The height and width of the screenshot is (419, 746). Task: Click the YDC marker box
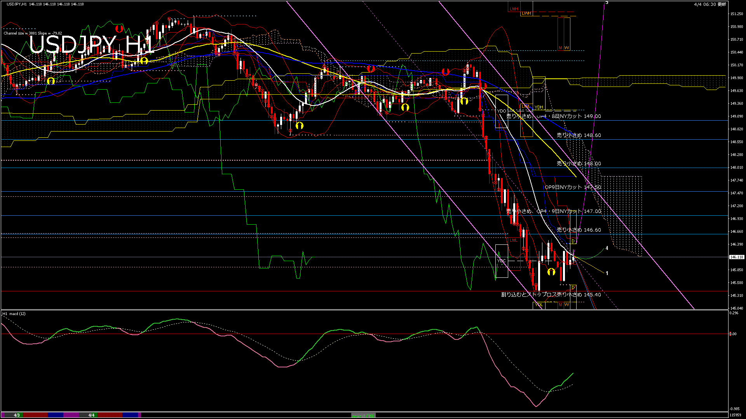(502, 261)
